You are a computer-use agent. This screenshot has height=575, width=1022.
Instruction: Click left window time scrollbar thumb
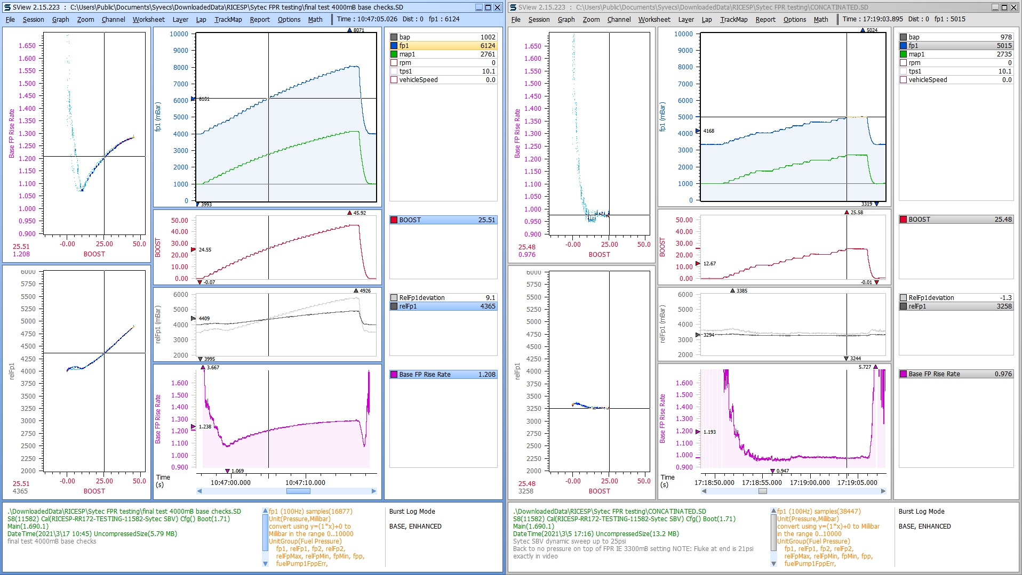pos(298,491)
